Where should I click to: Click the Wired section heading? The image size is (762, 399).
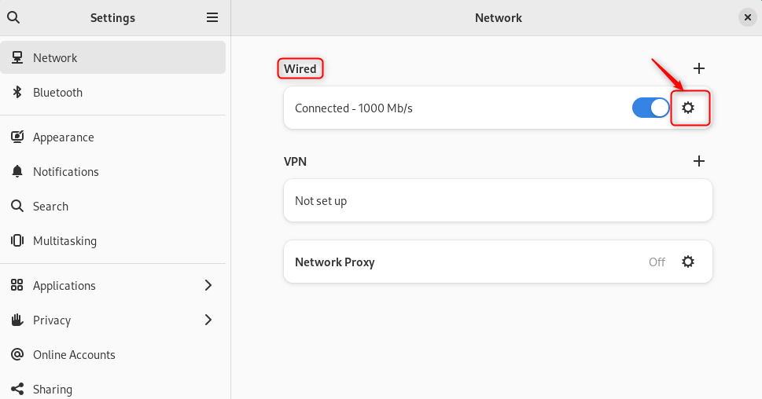point(300,69)
